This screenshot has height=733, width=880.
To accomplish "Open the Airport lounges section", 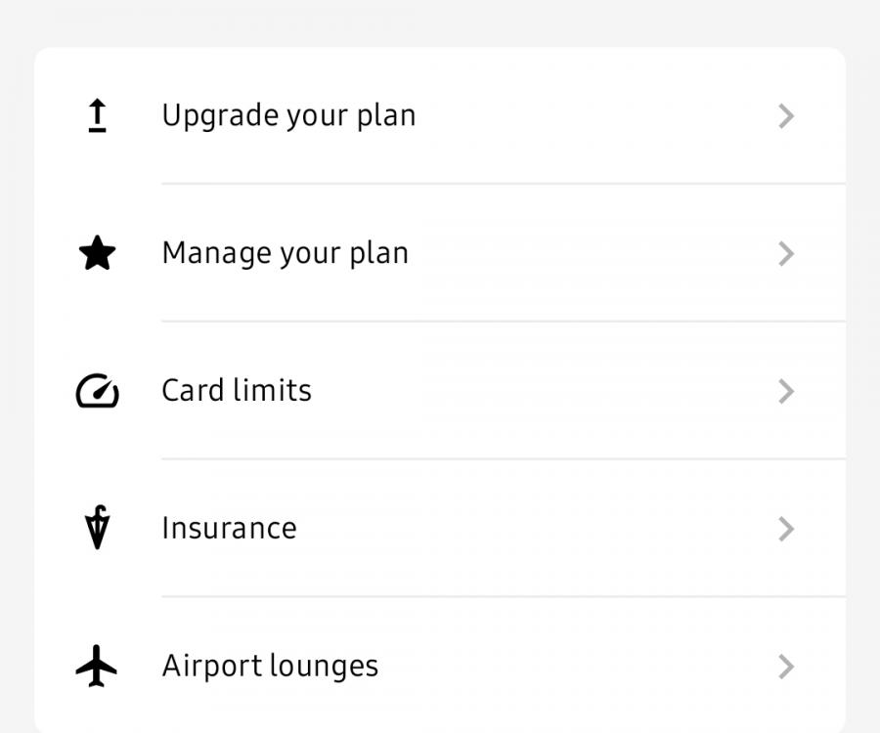I will point(270,666).
